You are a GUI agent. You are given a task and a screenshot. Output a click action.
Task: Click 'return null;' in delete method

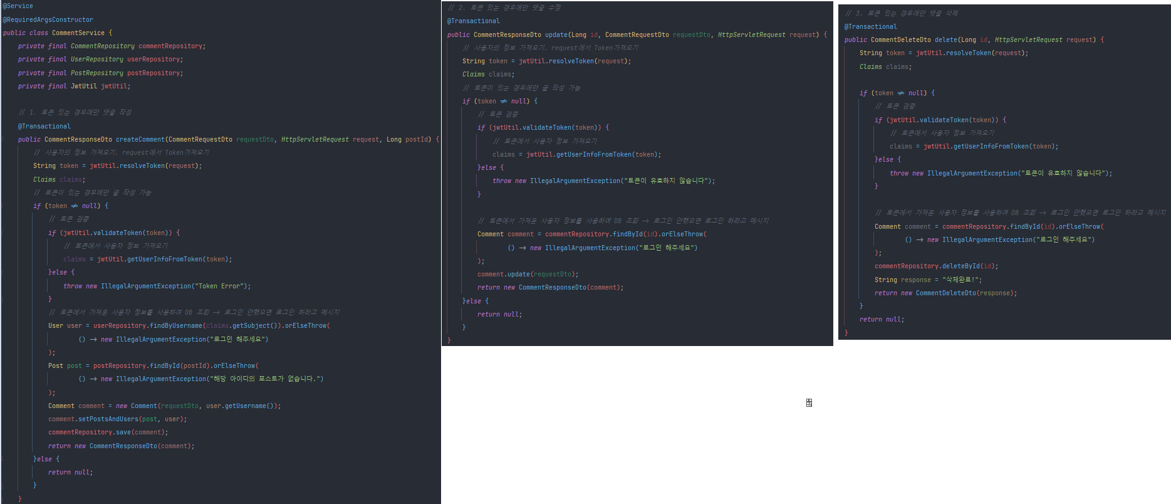click(x=882, y=319)
